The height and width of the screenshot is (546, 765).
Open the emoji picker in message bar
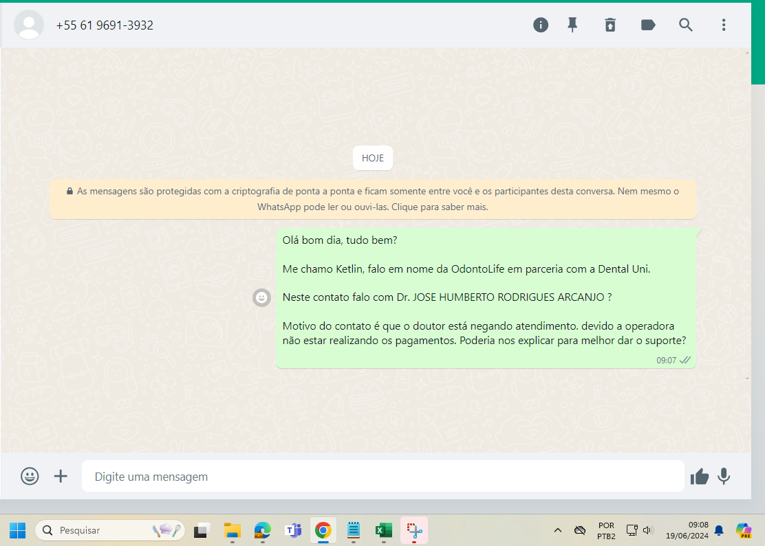[x=30, y=476]
